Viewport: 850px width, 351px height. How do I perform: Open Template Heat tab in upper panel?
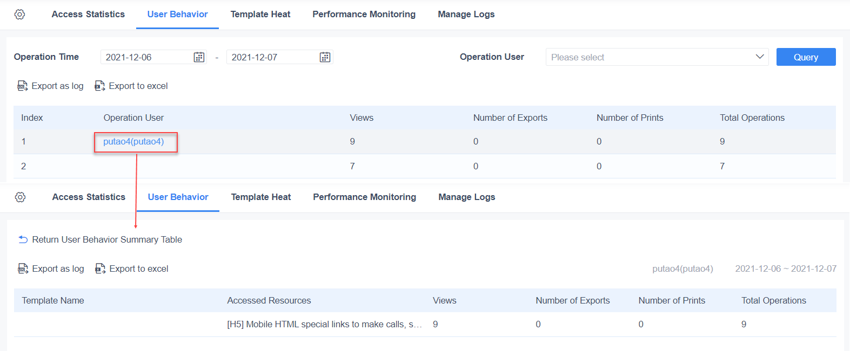(260, 15)
